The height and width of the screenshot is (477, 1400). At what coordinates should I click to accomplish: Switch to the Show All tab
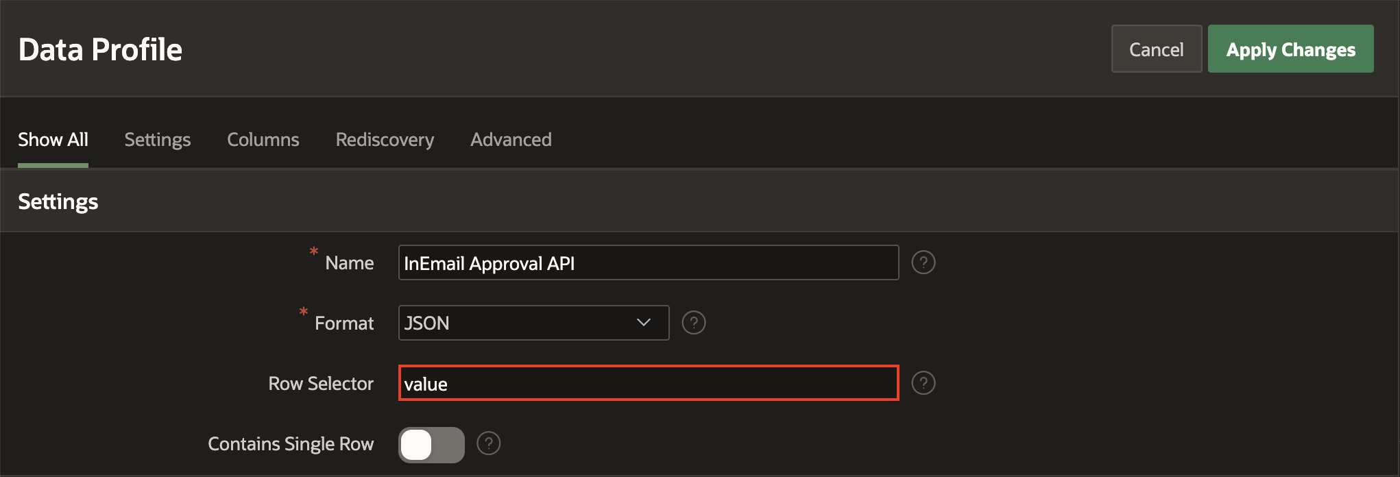pyautogui.click(x=53, y=140)
